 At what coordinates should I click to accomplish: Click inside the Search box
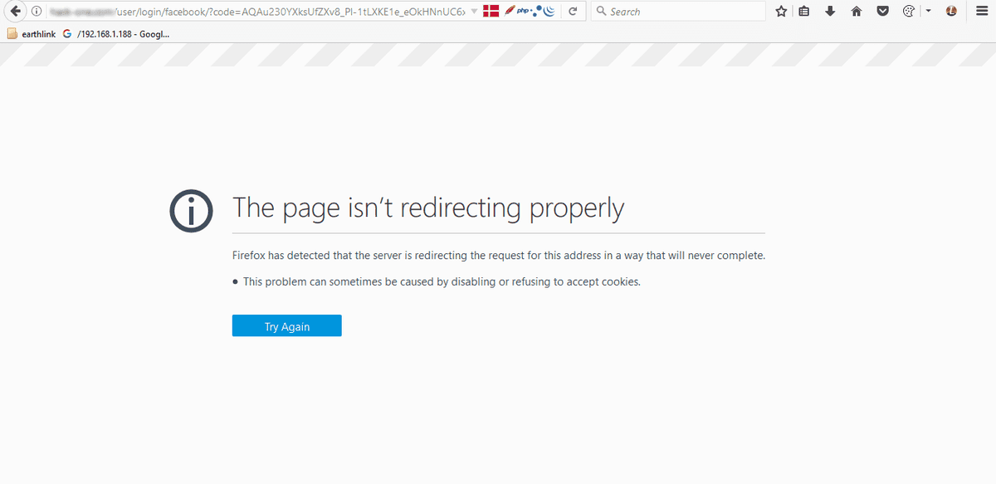678,12
